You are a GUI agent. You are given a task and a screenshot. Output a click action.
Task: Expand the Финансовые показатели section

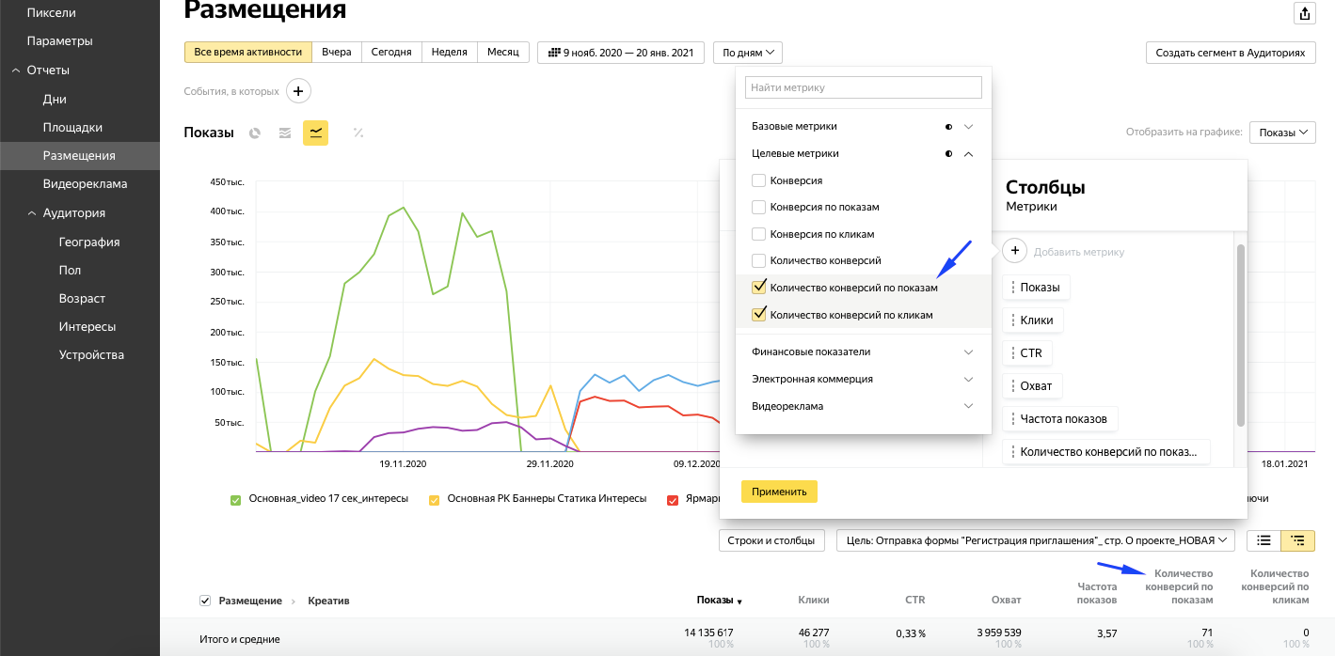(x=968, y=351)
